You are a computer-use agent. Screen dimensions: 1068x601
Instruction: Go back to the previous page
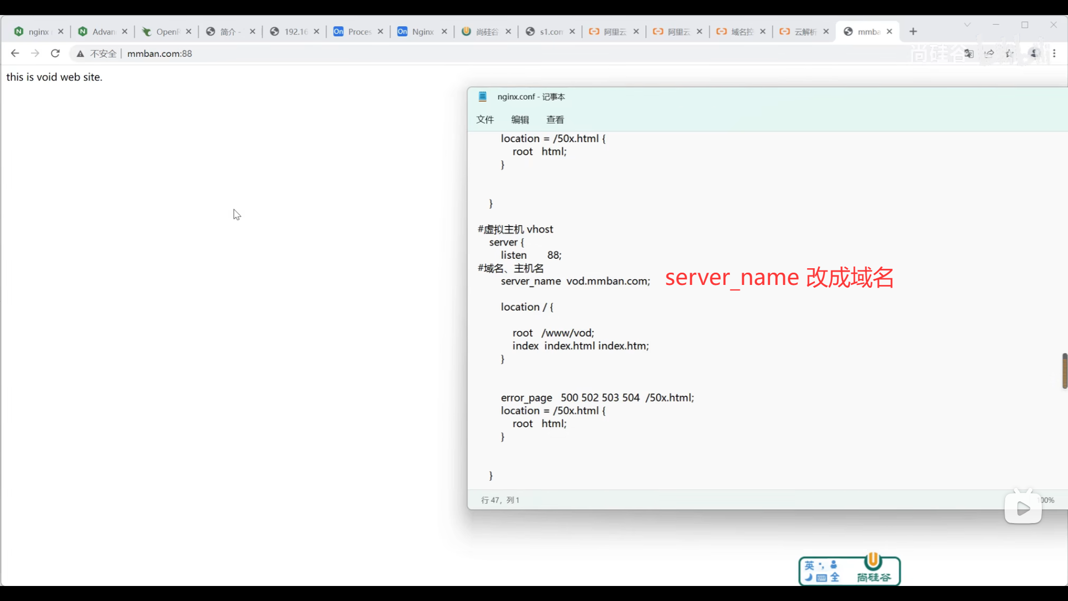pos(15,53)
